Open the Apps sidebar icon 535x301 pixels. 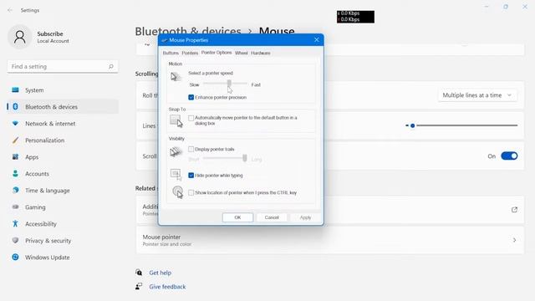[x=15, y=157]
